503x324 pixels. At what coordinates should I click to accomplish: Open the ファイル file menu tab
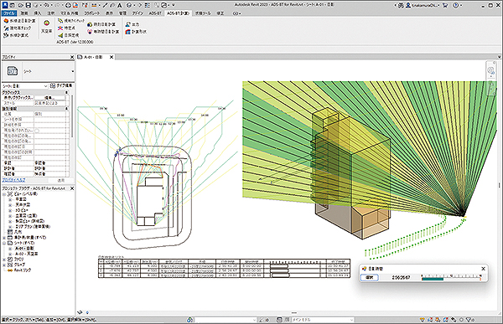click(9, 13)
